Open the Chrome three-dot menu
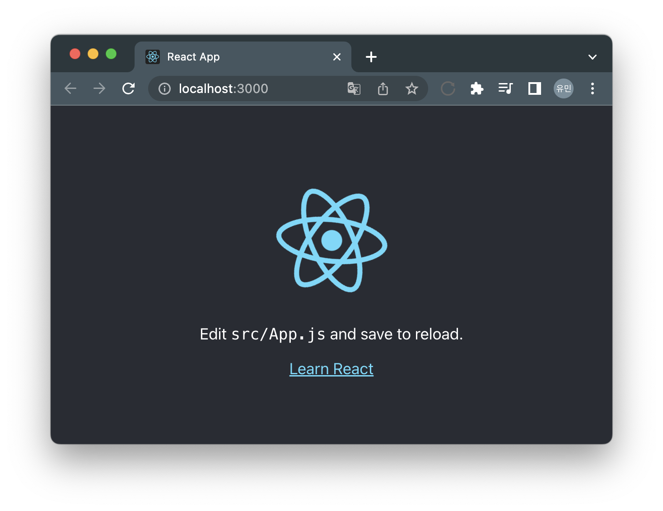663x511 pixels. [x=593, y=88]
